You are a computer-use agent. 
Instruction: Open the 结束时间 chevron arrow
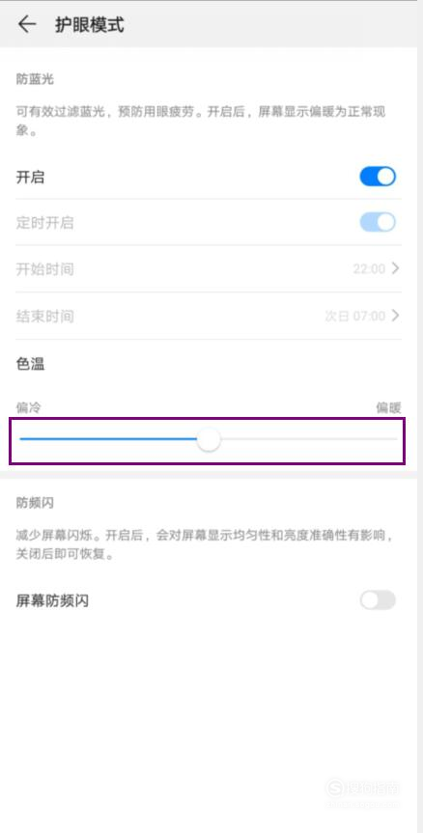coord(395,316)
